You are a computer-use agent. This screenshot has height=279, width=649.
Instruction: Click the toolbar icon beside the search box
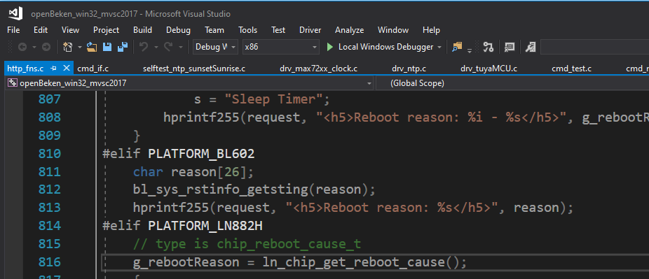pos(531,47)
